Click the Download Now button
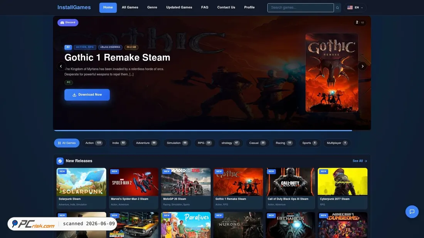Image resolution: width=424 pixels, height=238 pixels. click(x=87, y=95)
